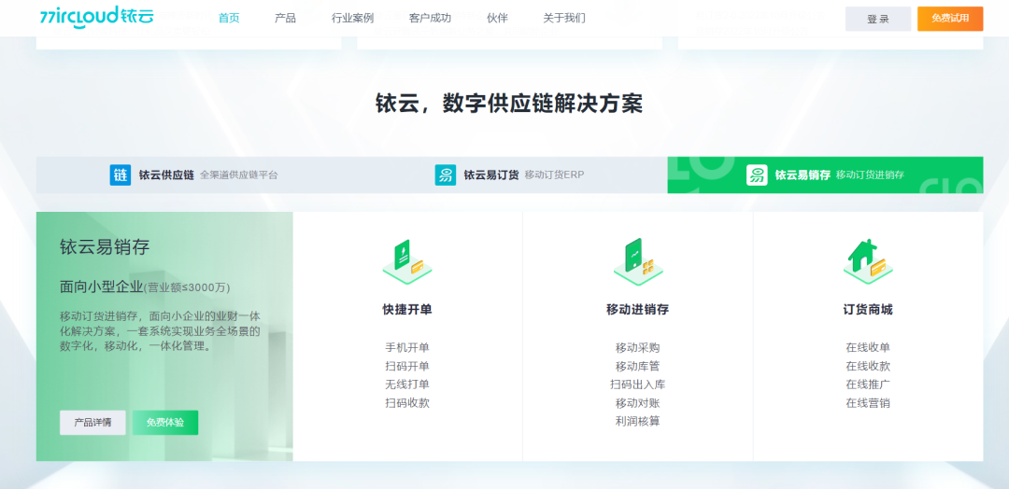Screen dimensions: 1009x489
Task: Open the 产品 navigation menu
Action: (x=285, y=18)
